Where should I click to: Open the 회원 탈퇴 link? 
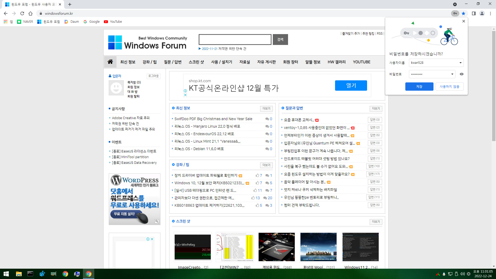(133, 96)
